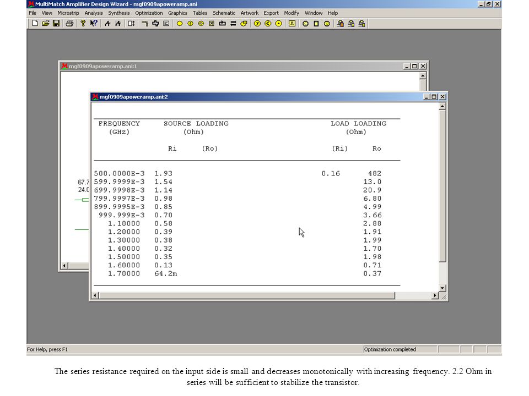Open the Microstrip menu
The width and height of the screenshot is (529, 396).
pos(68,13)
